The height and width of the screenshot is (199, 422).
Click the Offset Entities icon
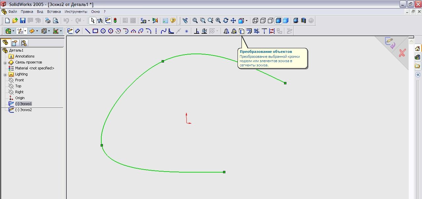(249, 31)
